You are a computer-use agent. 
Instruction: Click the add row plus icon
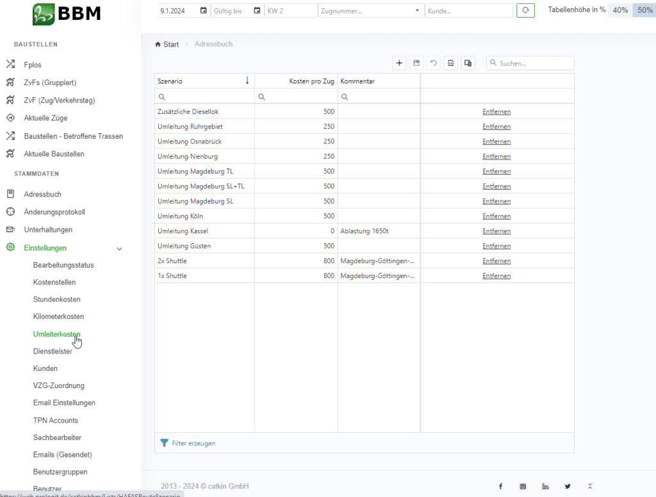[400, 63]
